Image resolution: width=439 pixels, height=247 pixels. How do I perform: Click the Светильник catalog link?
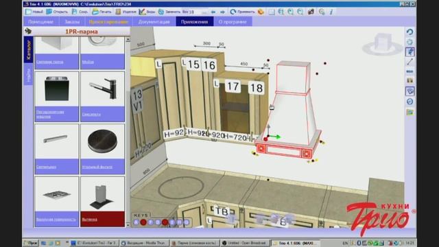[46, 167]
